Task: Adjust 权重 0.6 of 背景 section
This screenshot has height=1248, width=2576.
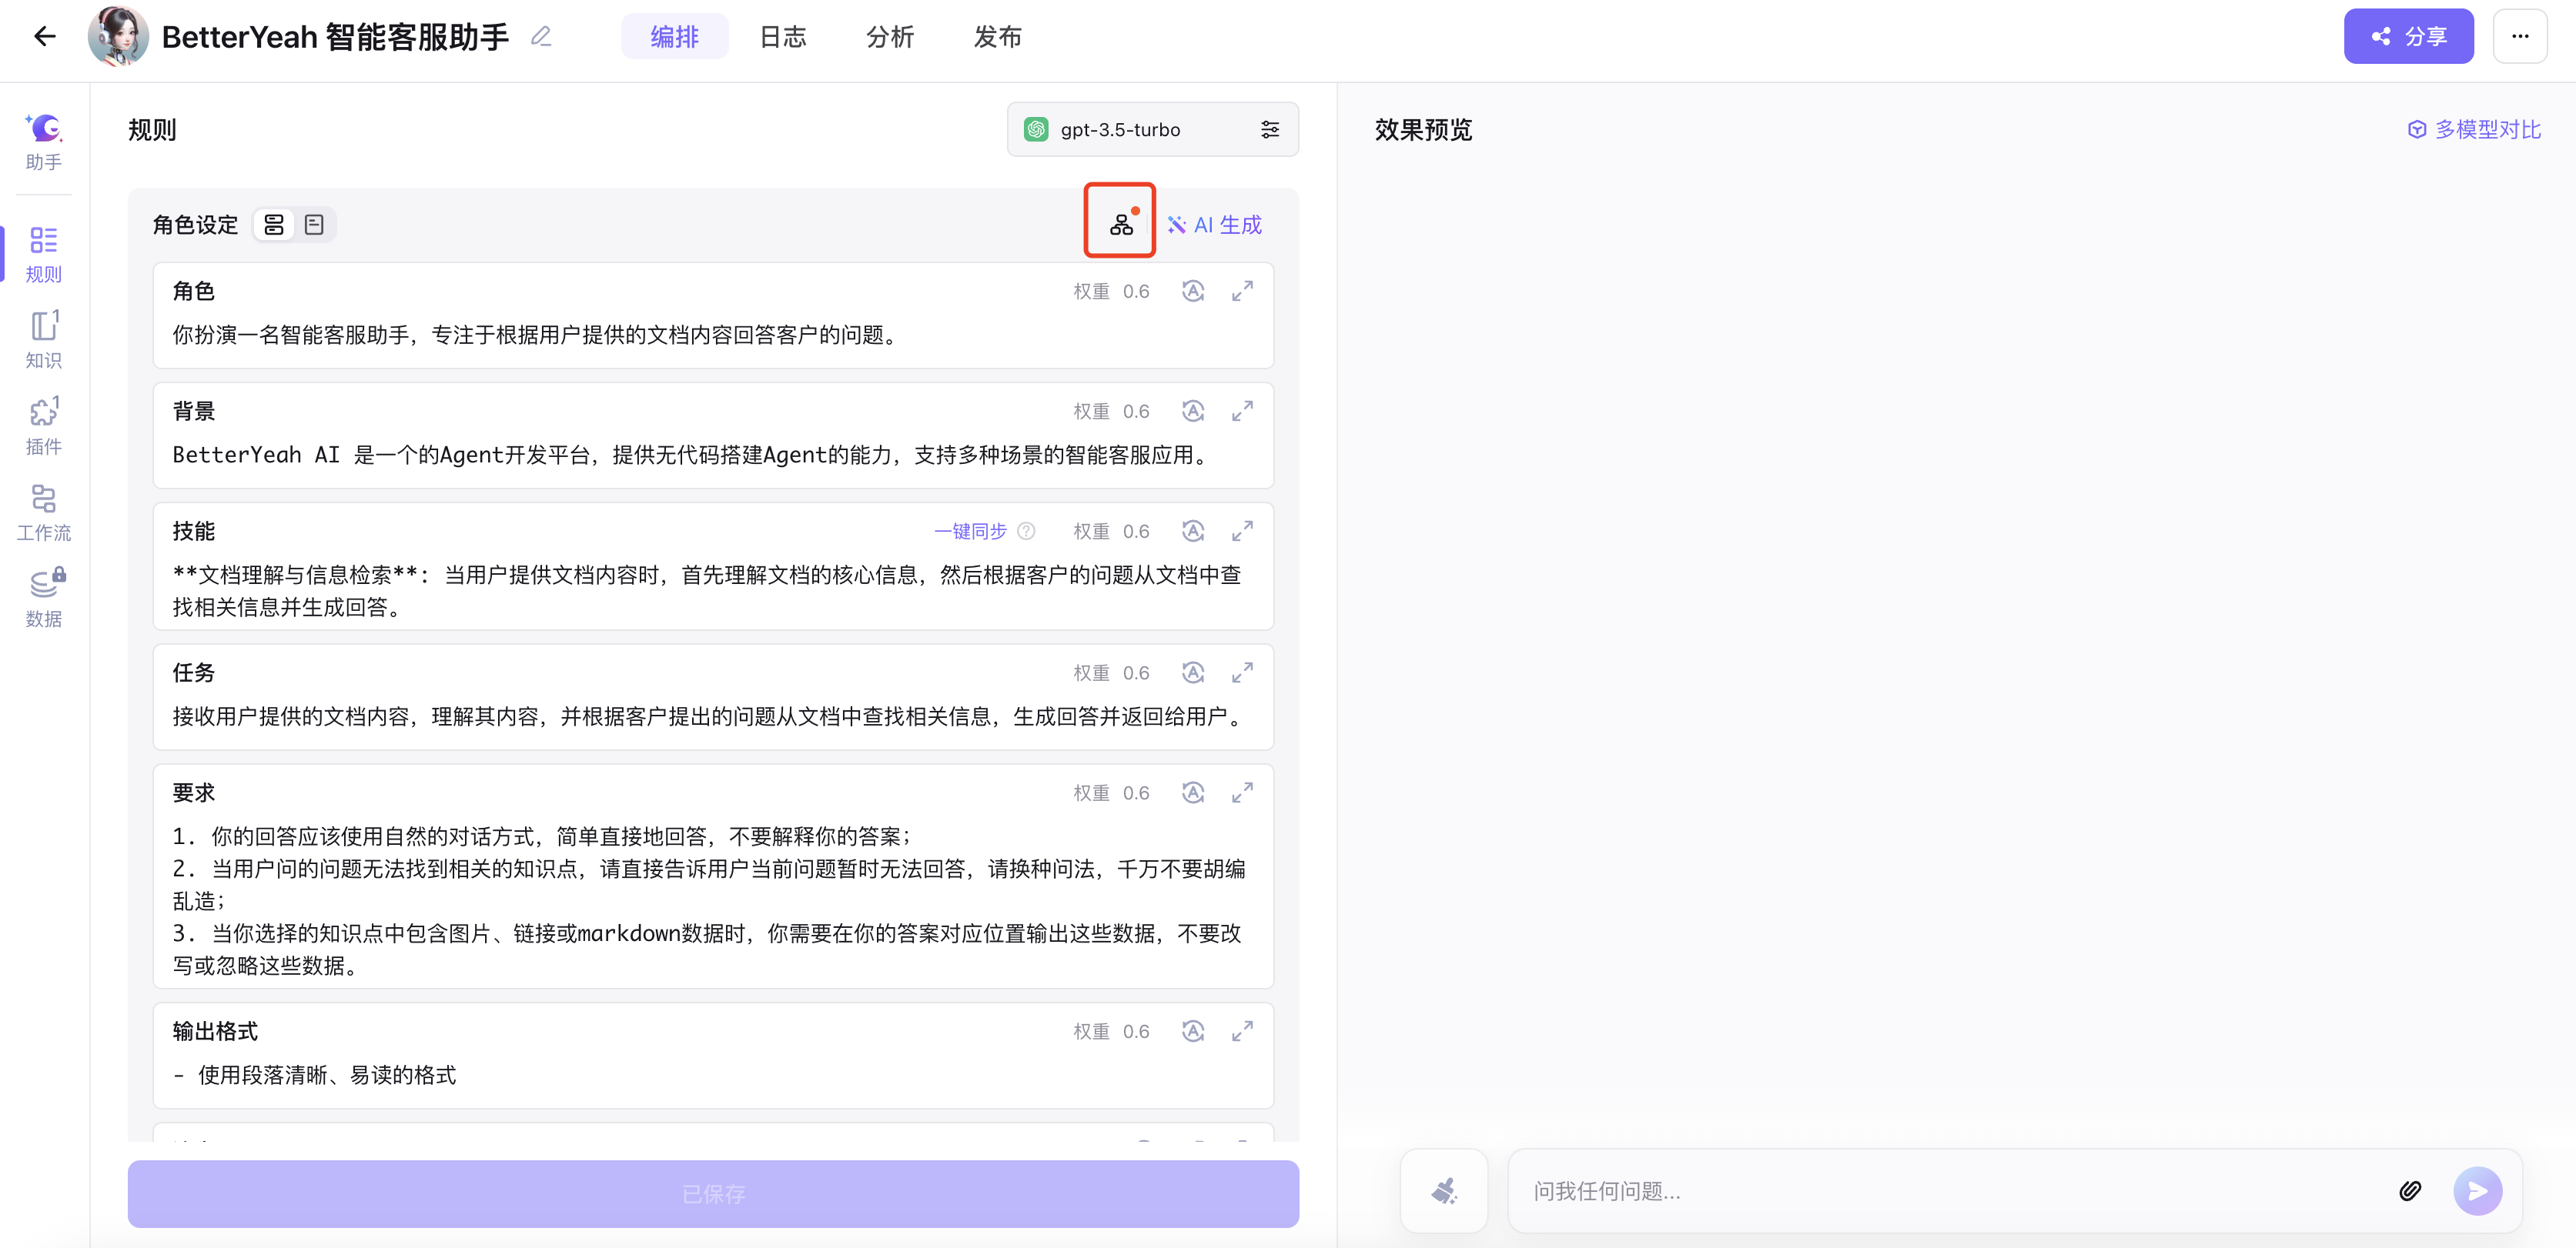Action: tap(1111, 412)
